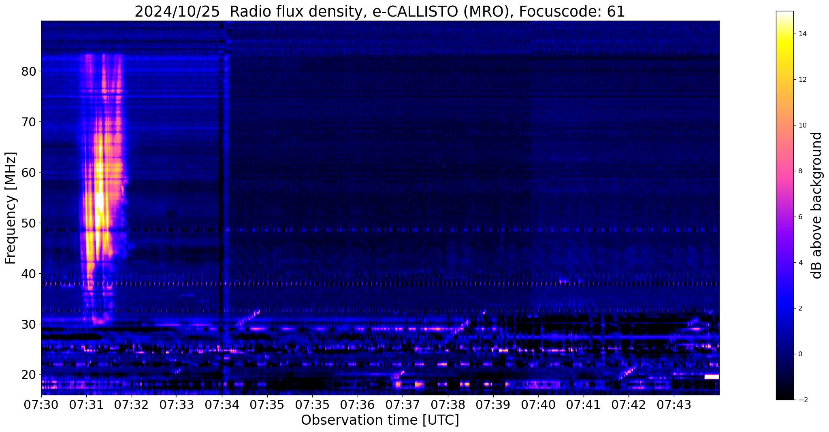Select the 20 MHz frequency tick label
This screenshot has height=432, width=829.
coord(28,375)
